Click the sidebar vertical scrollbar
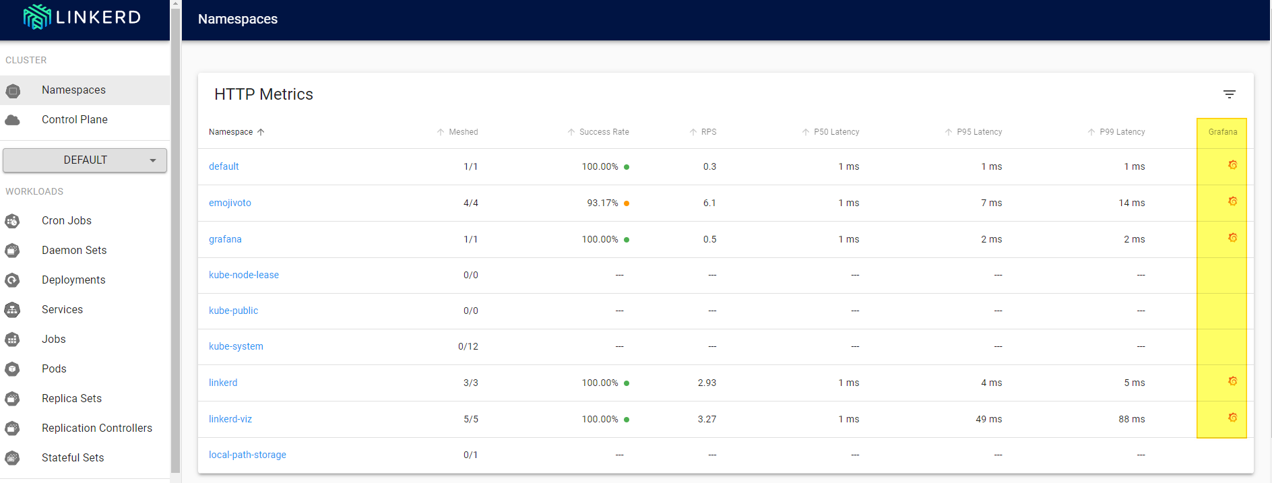The height and width of the screenshot is (483, 1272). click(175, 240)
